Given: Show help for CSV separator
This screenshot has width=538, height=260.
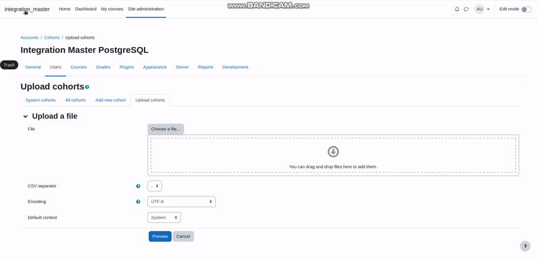Looking at the screenshot, I should point(138,186).
